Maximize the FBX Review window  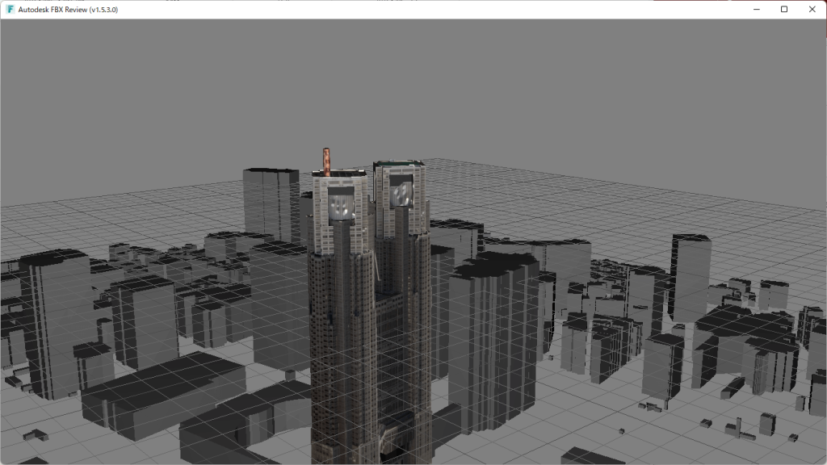(x=783, y=9)
